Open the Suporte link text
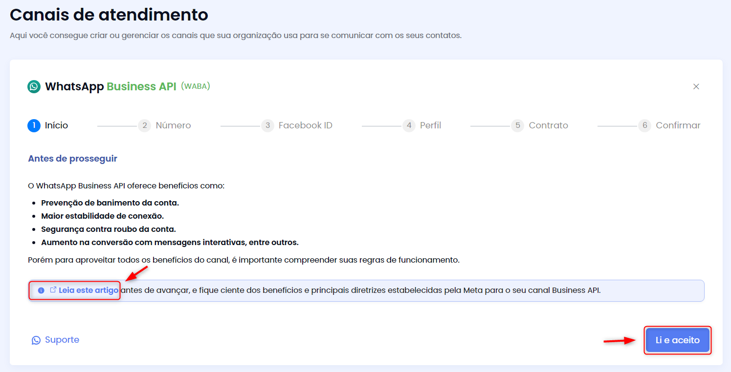Viewport: 731px width, 372px height. coord(62,340)
